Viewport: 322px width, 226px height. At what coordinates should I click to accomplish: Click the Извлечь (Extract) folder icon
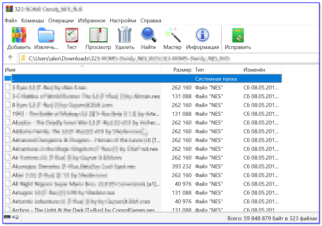pos(46,36)
